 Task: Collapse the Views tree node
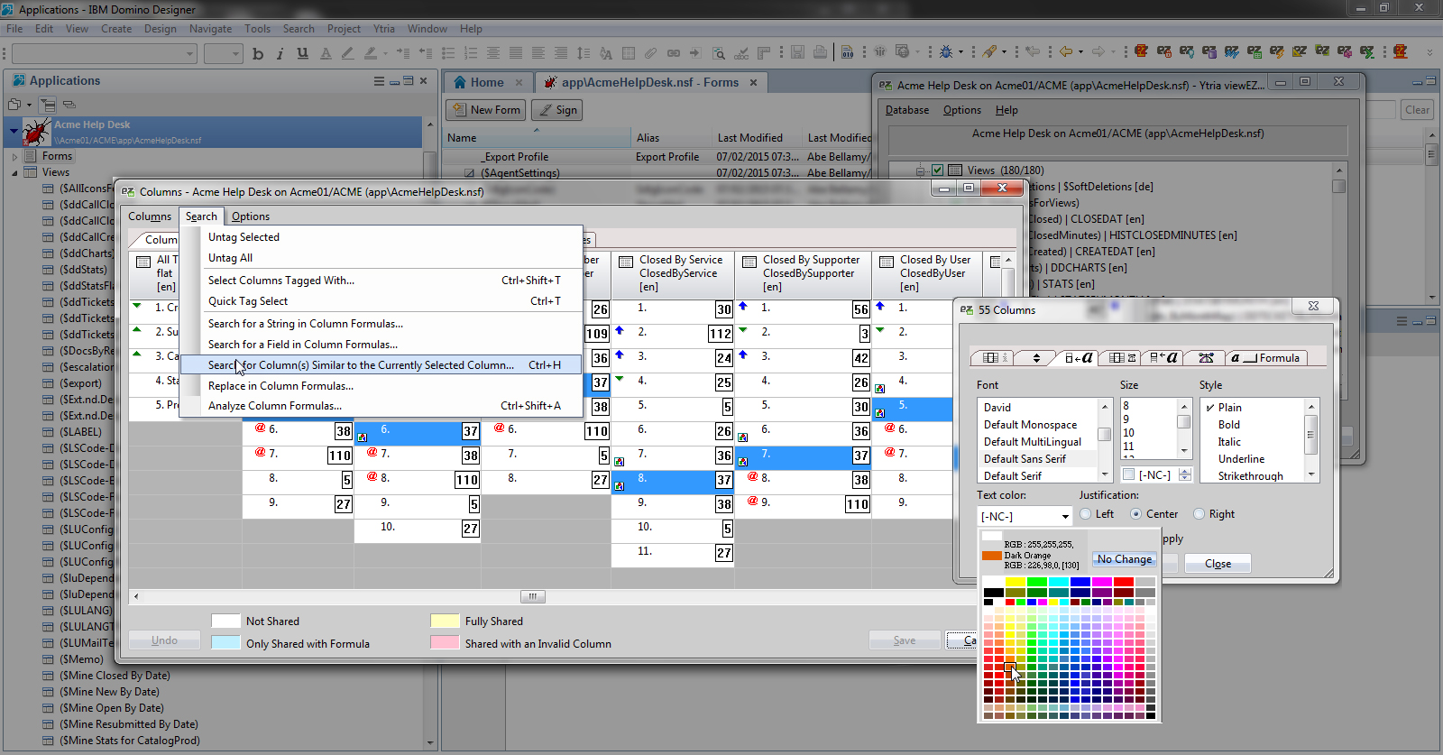point(14,173)
